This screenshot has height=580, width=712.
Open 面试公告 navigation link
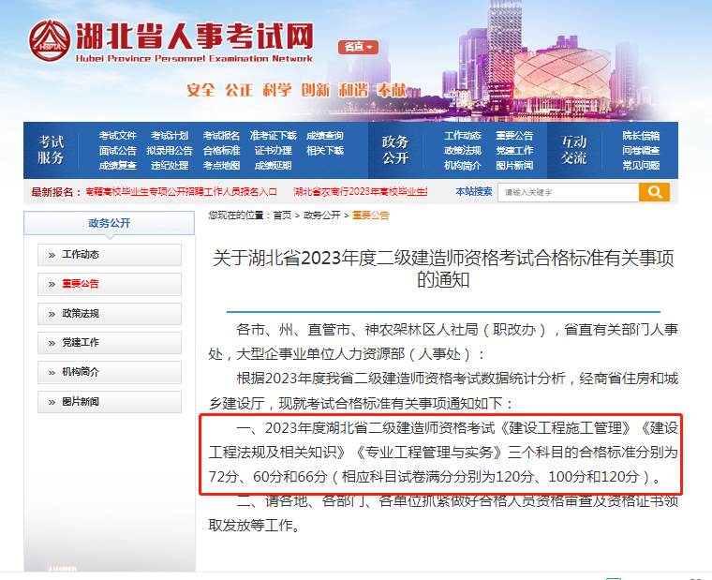tap(118, 150)
